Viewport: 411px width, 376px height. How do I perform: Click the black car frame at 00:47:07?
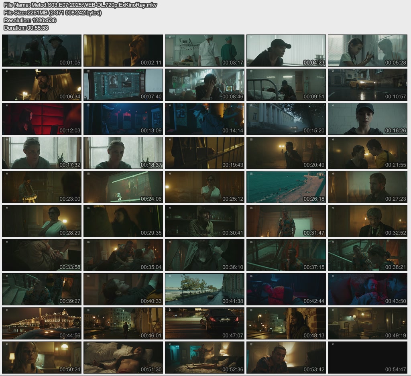205,323
